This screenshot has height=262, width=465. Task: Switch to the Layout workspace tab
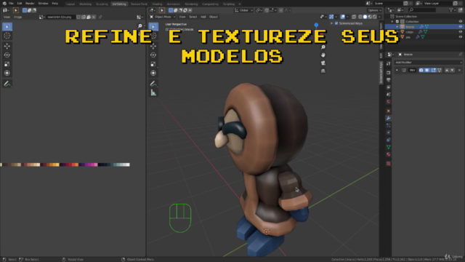[70, 4]
